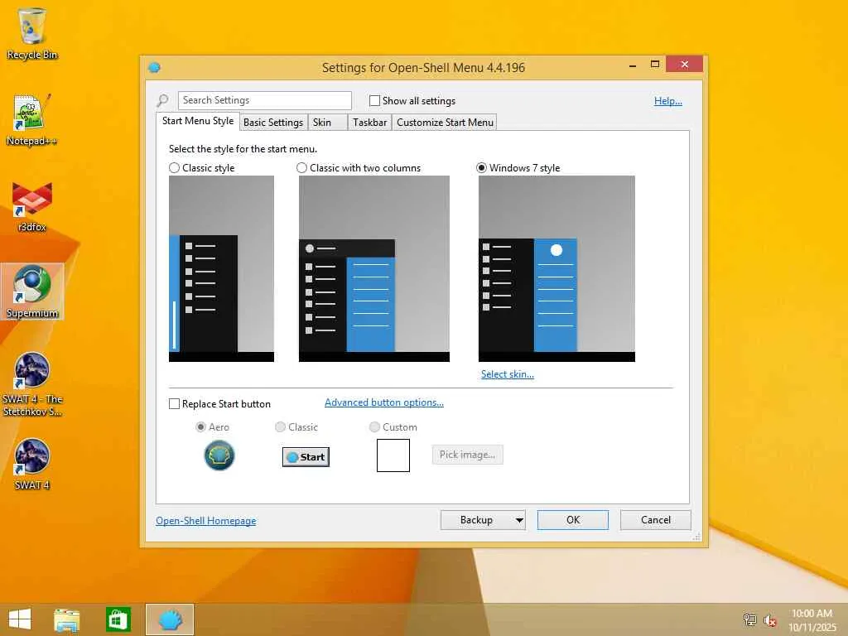Click the OK button
The height and width of the screenshot is (636, 848).
tap(573, 520)
